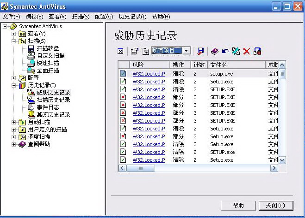Expand the 配置 tree node

coord(13,78)
